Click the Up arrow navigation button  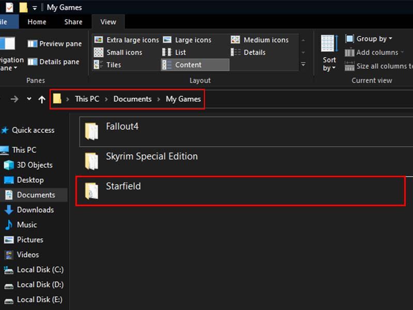click(42, 99)
